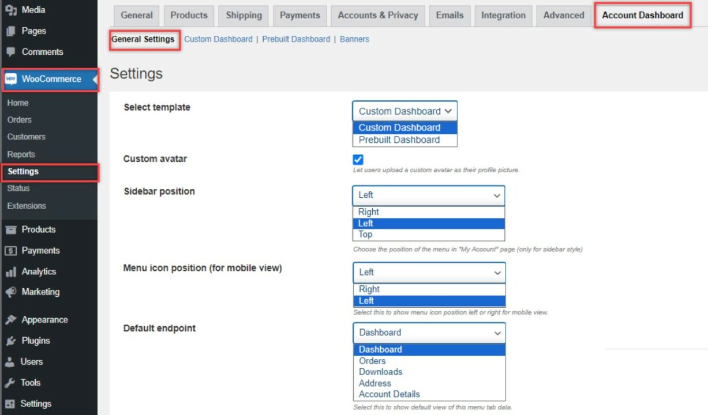
Task: Click the Analytics bar chart icon
Action: [10, 271]
